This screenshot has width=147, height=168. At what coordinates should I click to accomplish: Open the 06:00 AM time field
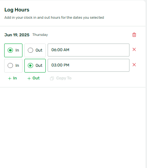tap(88, 50)
